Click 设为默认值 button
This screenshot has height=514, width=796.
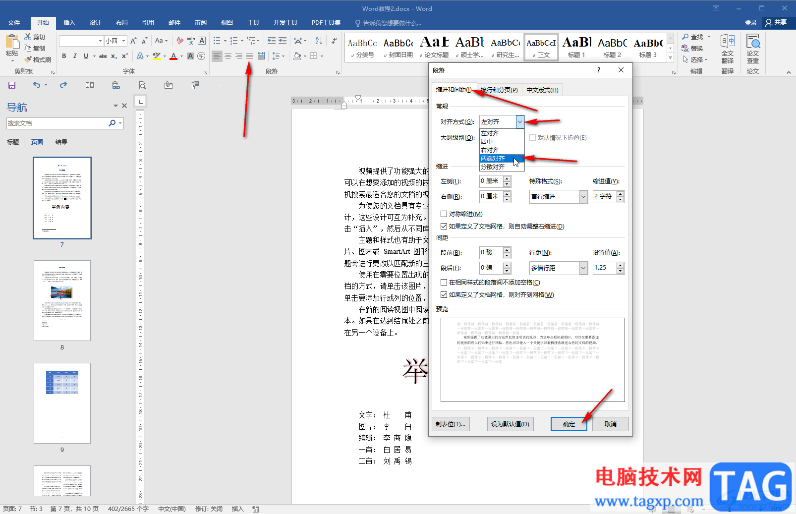pyautogui.click(x=510, y=424)
